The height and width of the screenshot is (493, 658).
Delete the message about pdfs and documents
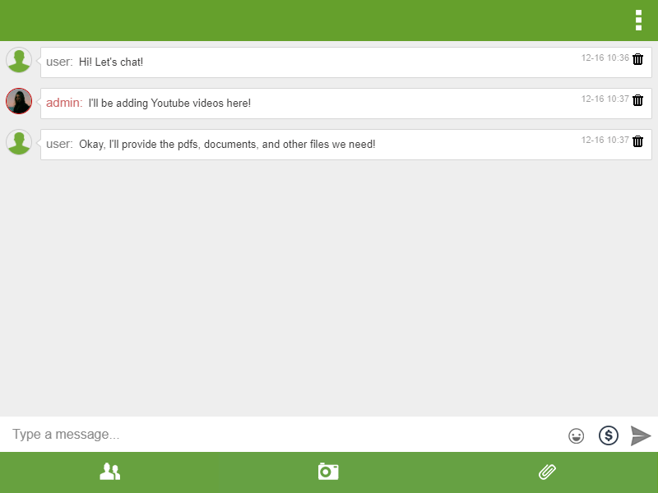[638, 141]
